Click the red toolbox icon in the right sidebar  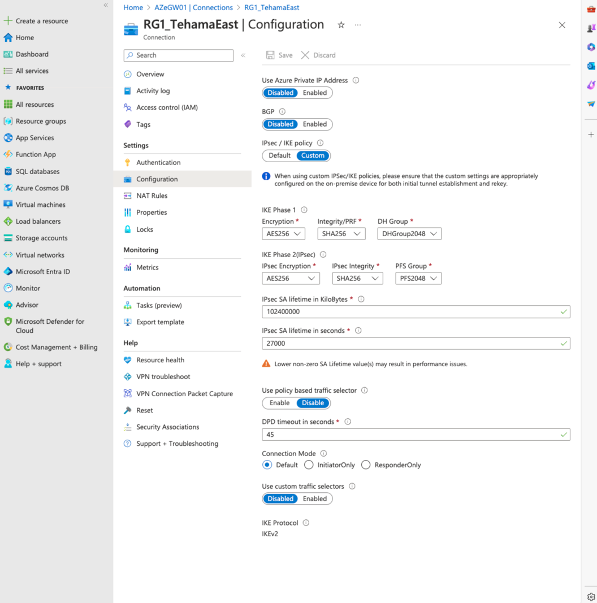[x=591, y=9]
